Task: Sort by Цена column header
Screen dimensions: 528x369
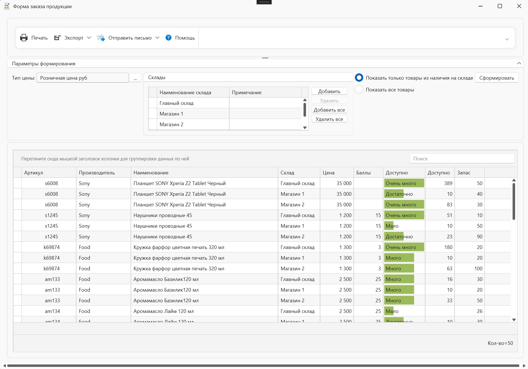Action: [x=337, y=172]
